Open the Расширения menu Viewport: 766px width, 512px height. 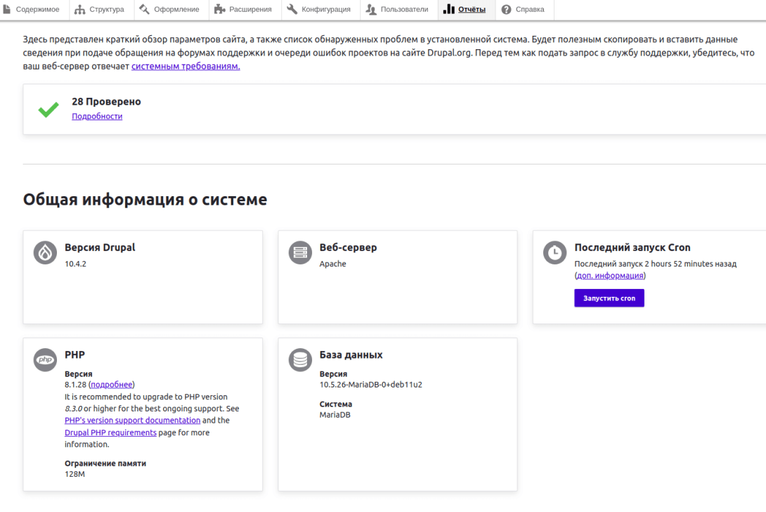coord(245,9)
